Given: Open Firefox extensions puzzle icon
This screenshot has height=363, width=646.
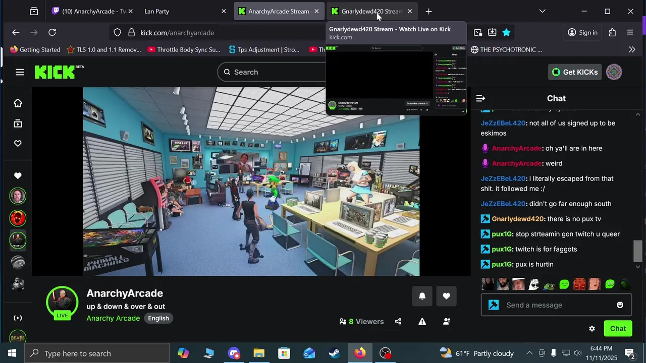Looking at the screenshot, I should (612, 33).
